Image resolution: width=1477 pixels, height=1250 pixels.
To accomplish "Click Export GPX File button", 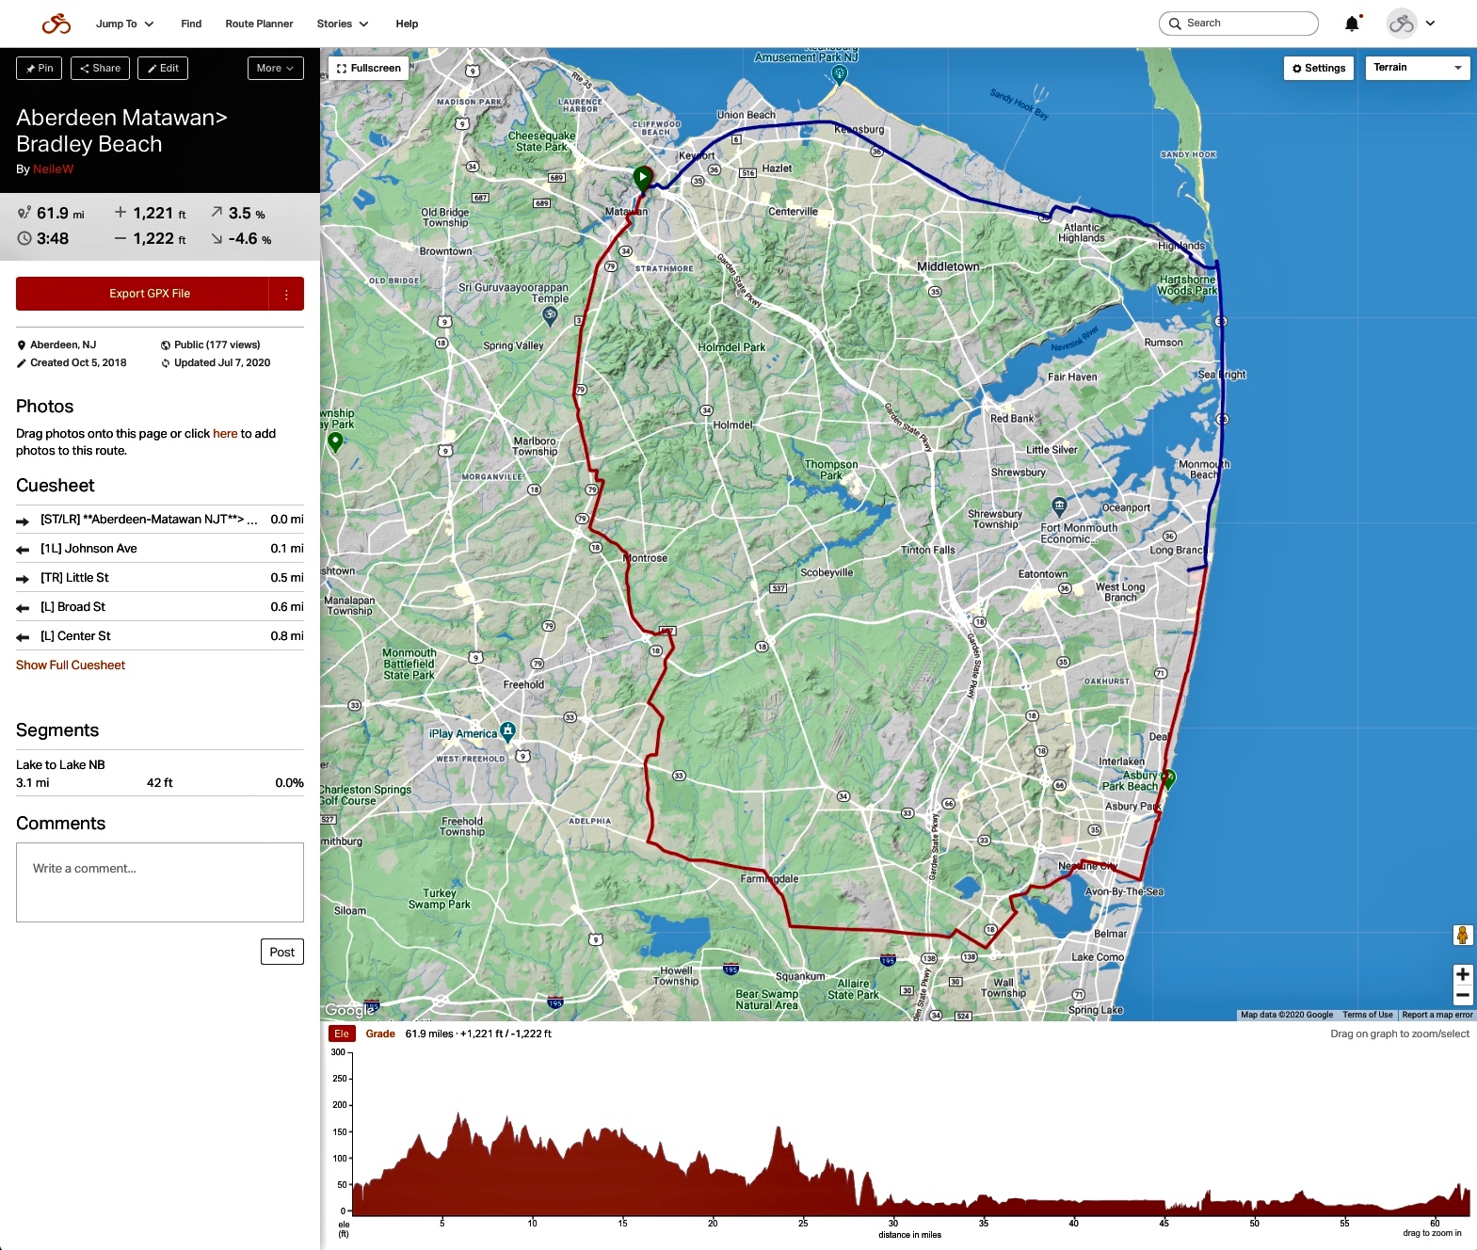I will pos(143,294).
